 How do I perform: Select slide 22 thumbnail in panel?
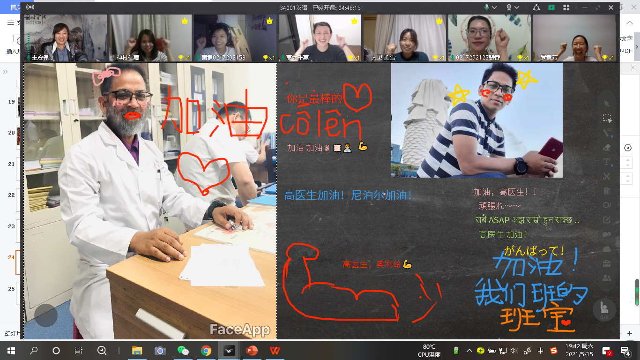click(x=18, y=196)
